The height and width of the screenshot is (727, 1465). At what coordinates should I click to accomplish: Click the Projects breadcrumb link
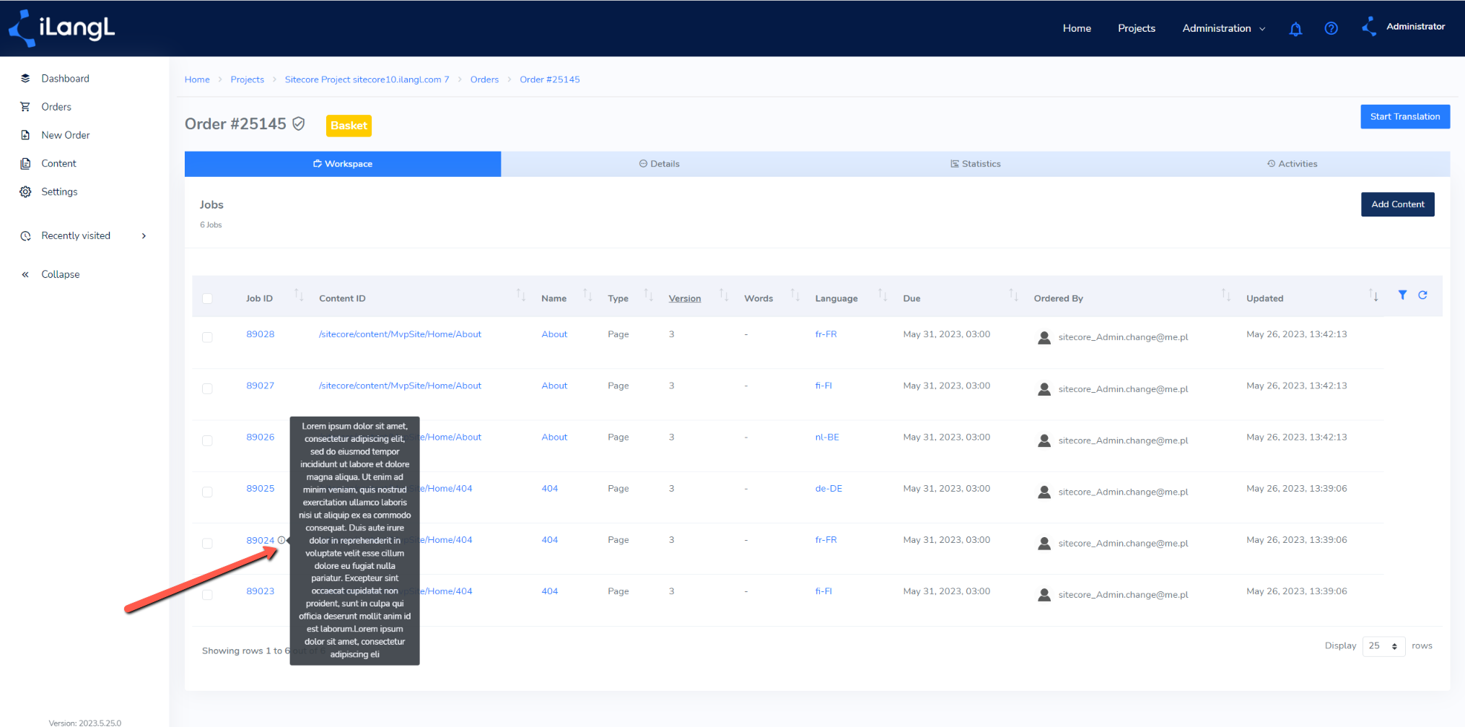coord(248,79)
